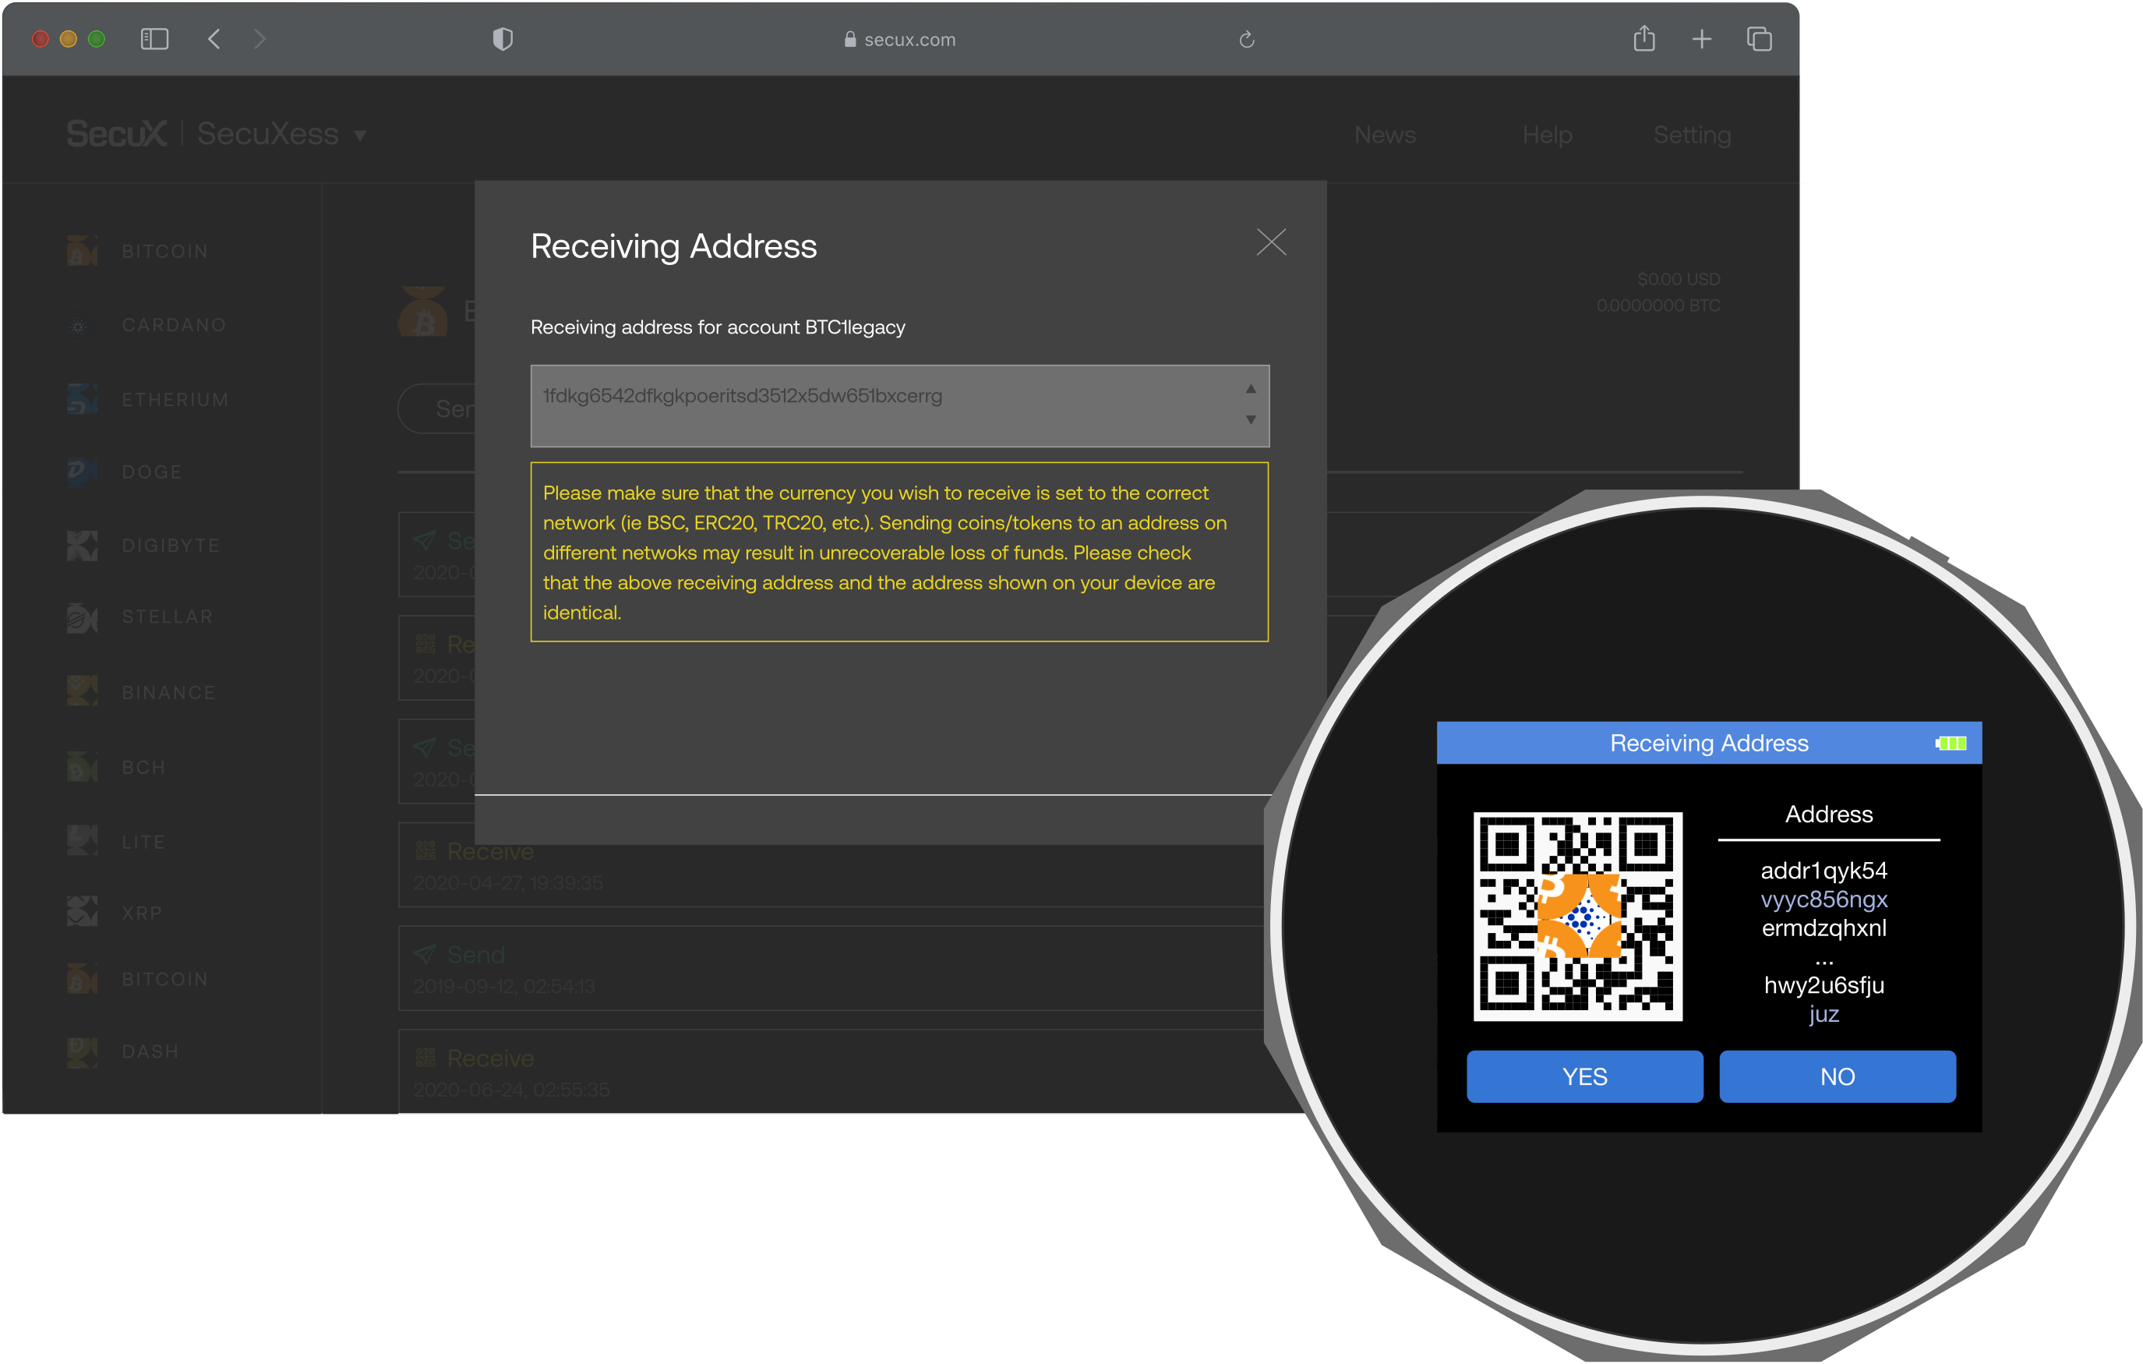This screenshot has height=1364, width=2143.
Task: Click the $0.00 USD balance
Action: point(1678,280)
